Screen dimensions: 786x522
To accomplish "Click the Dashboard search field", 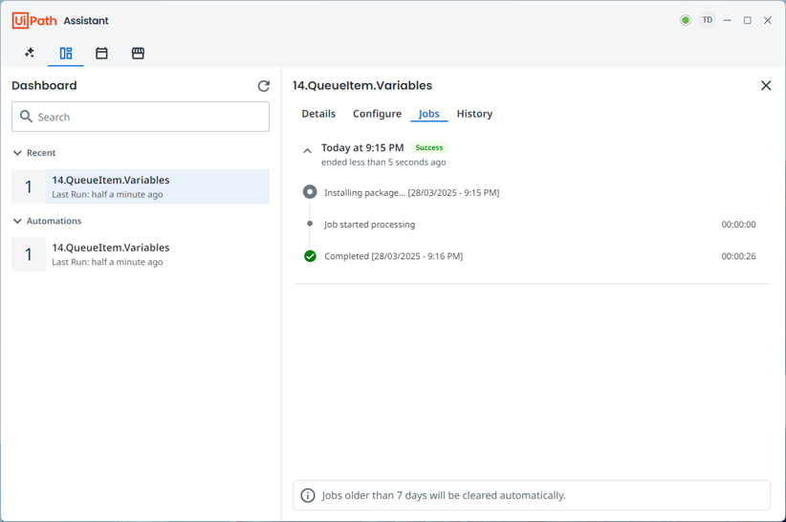I will (x=141, y=117).
